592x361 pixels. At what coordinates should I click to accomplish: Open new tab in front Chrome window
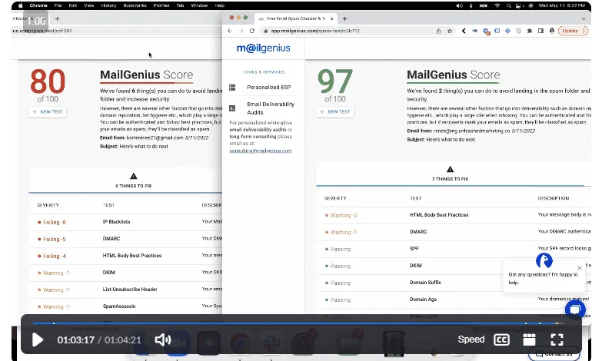[344, 18]
